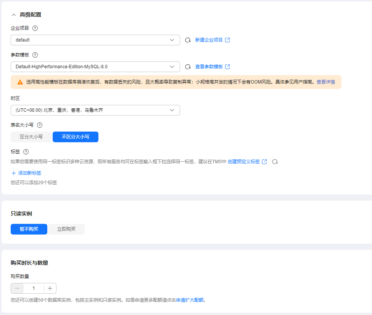Open the 企业项目 default dropdown
This screenshot has height=315, width=372.
click(x=95, y=40)
